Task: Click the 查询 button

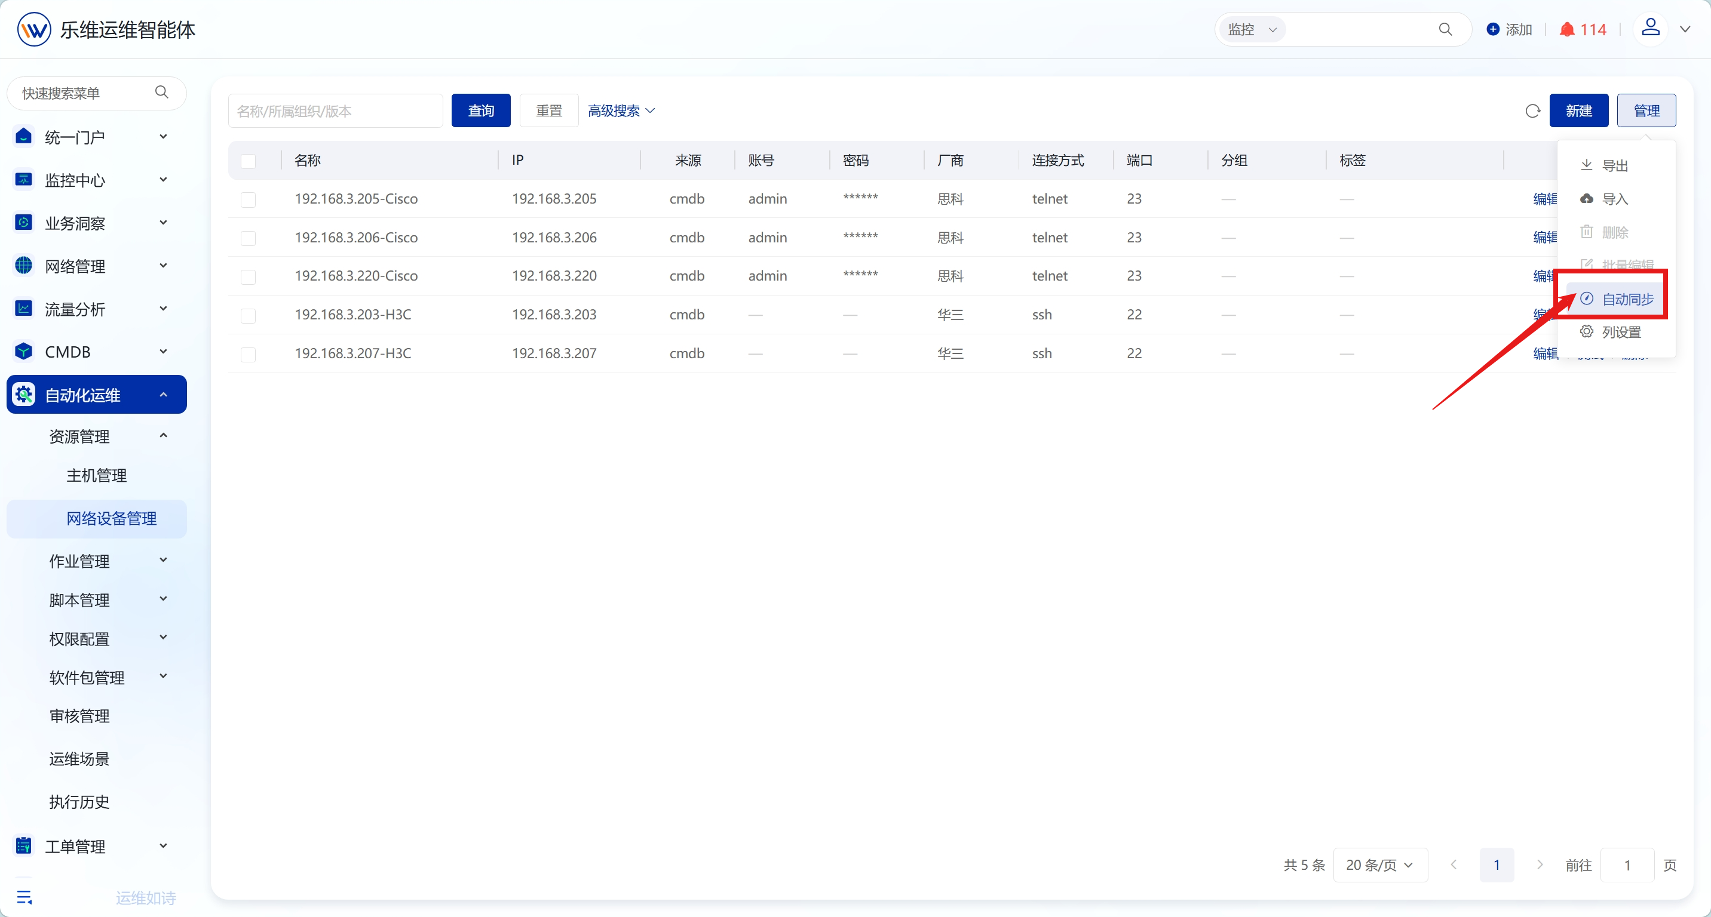Action: [x=481, y=111]
